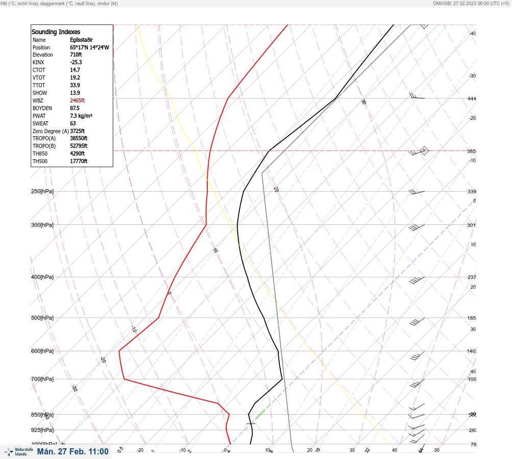Click the wind barb at 500 hPa level
This screenshot has width=512, height=459.
417,322
